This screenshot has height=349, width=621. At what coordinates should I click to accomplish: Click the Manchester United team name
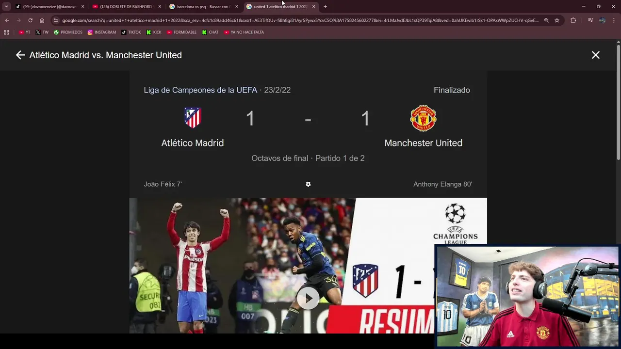[x=424, y=143]
